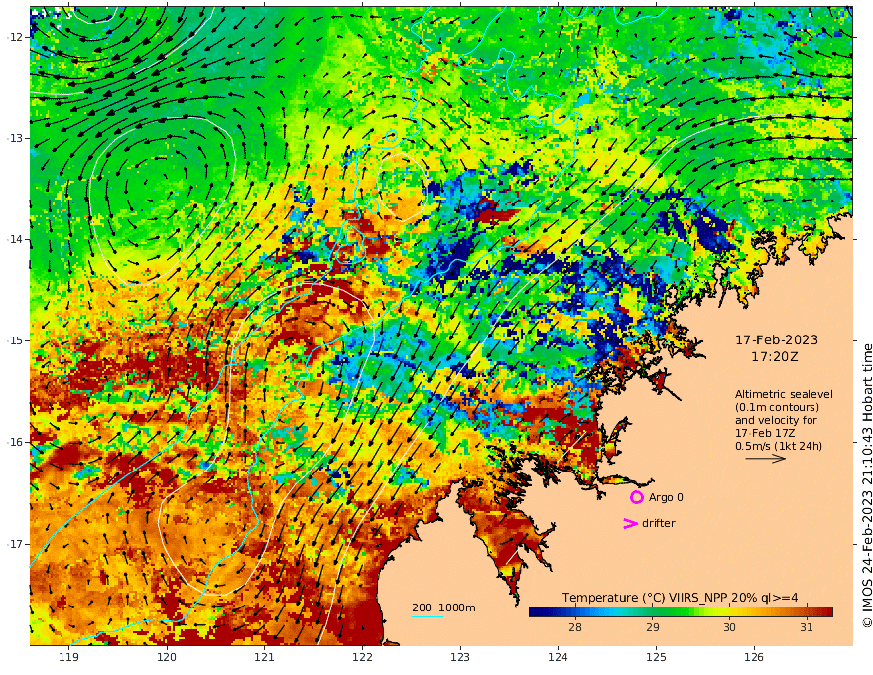
Task: Click latitude axis label -17
Action: pyautogui.click(x=15, y=544)
